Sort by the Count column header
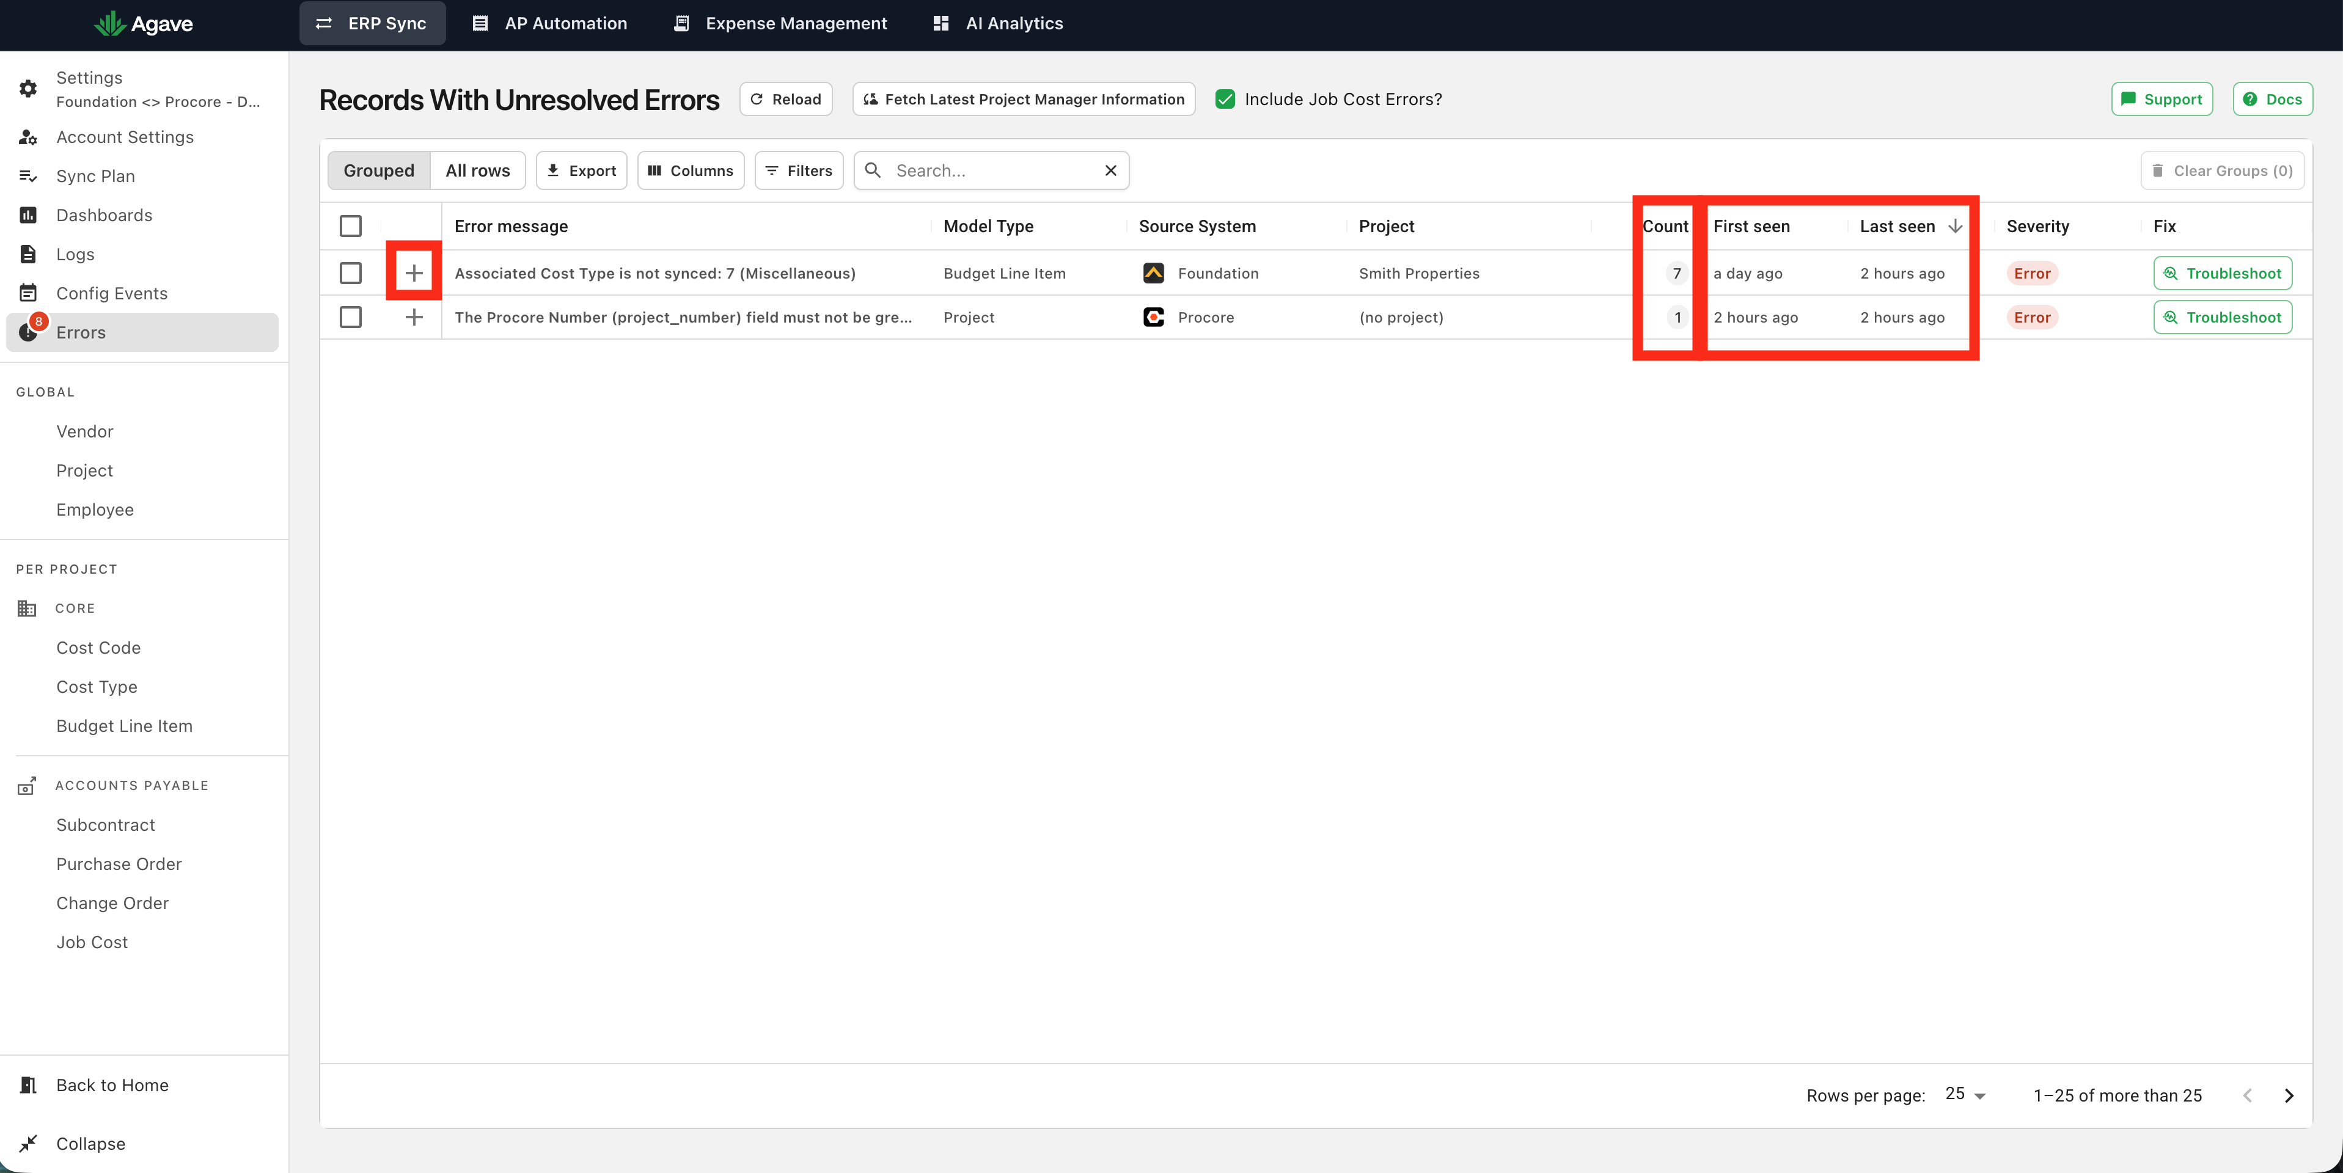The width and height of the screenshot is (2343, 1173). [x=1665, y=225]
